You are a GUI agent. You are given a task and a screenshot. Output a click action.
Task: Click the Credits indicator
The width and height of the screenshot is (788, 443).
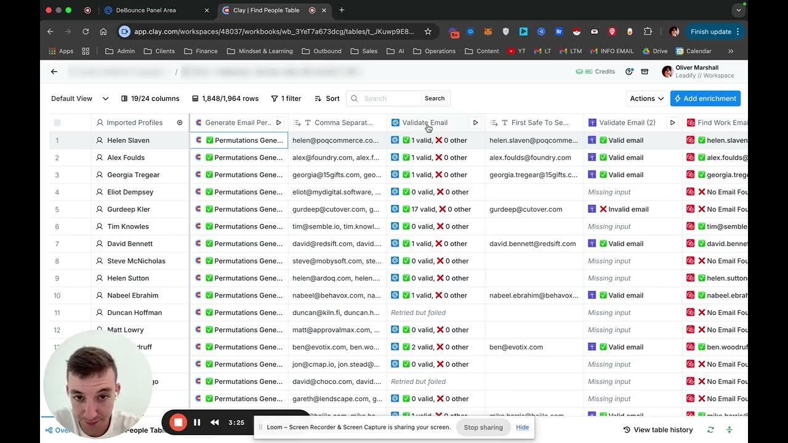pyautogui.click(x=595, y=72)
